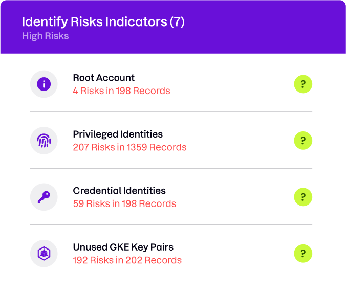Select the Unused GKE Key Pairs title

(123, 247)
